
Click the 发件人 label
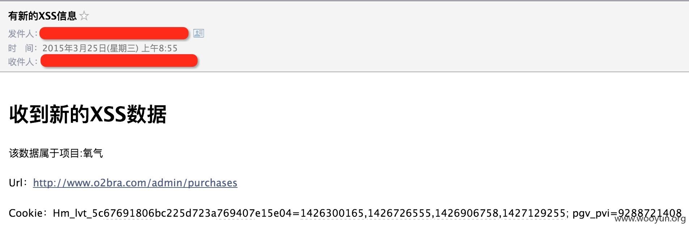(22, 34)
